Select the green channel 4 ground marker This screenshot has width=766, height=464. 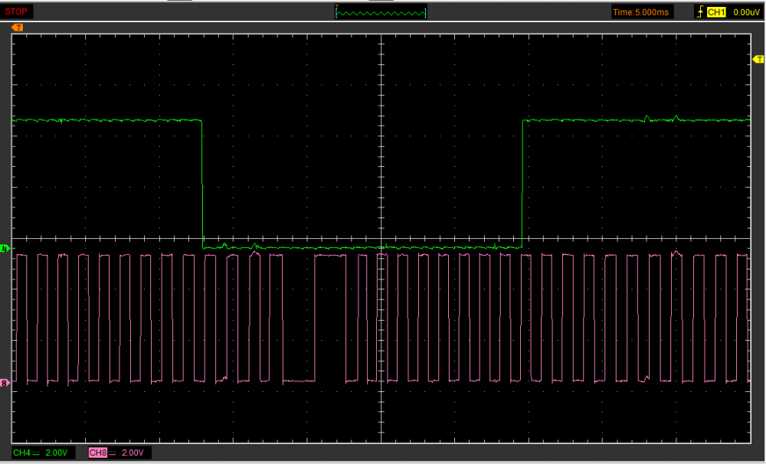click(5, 249)
